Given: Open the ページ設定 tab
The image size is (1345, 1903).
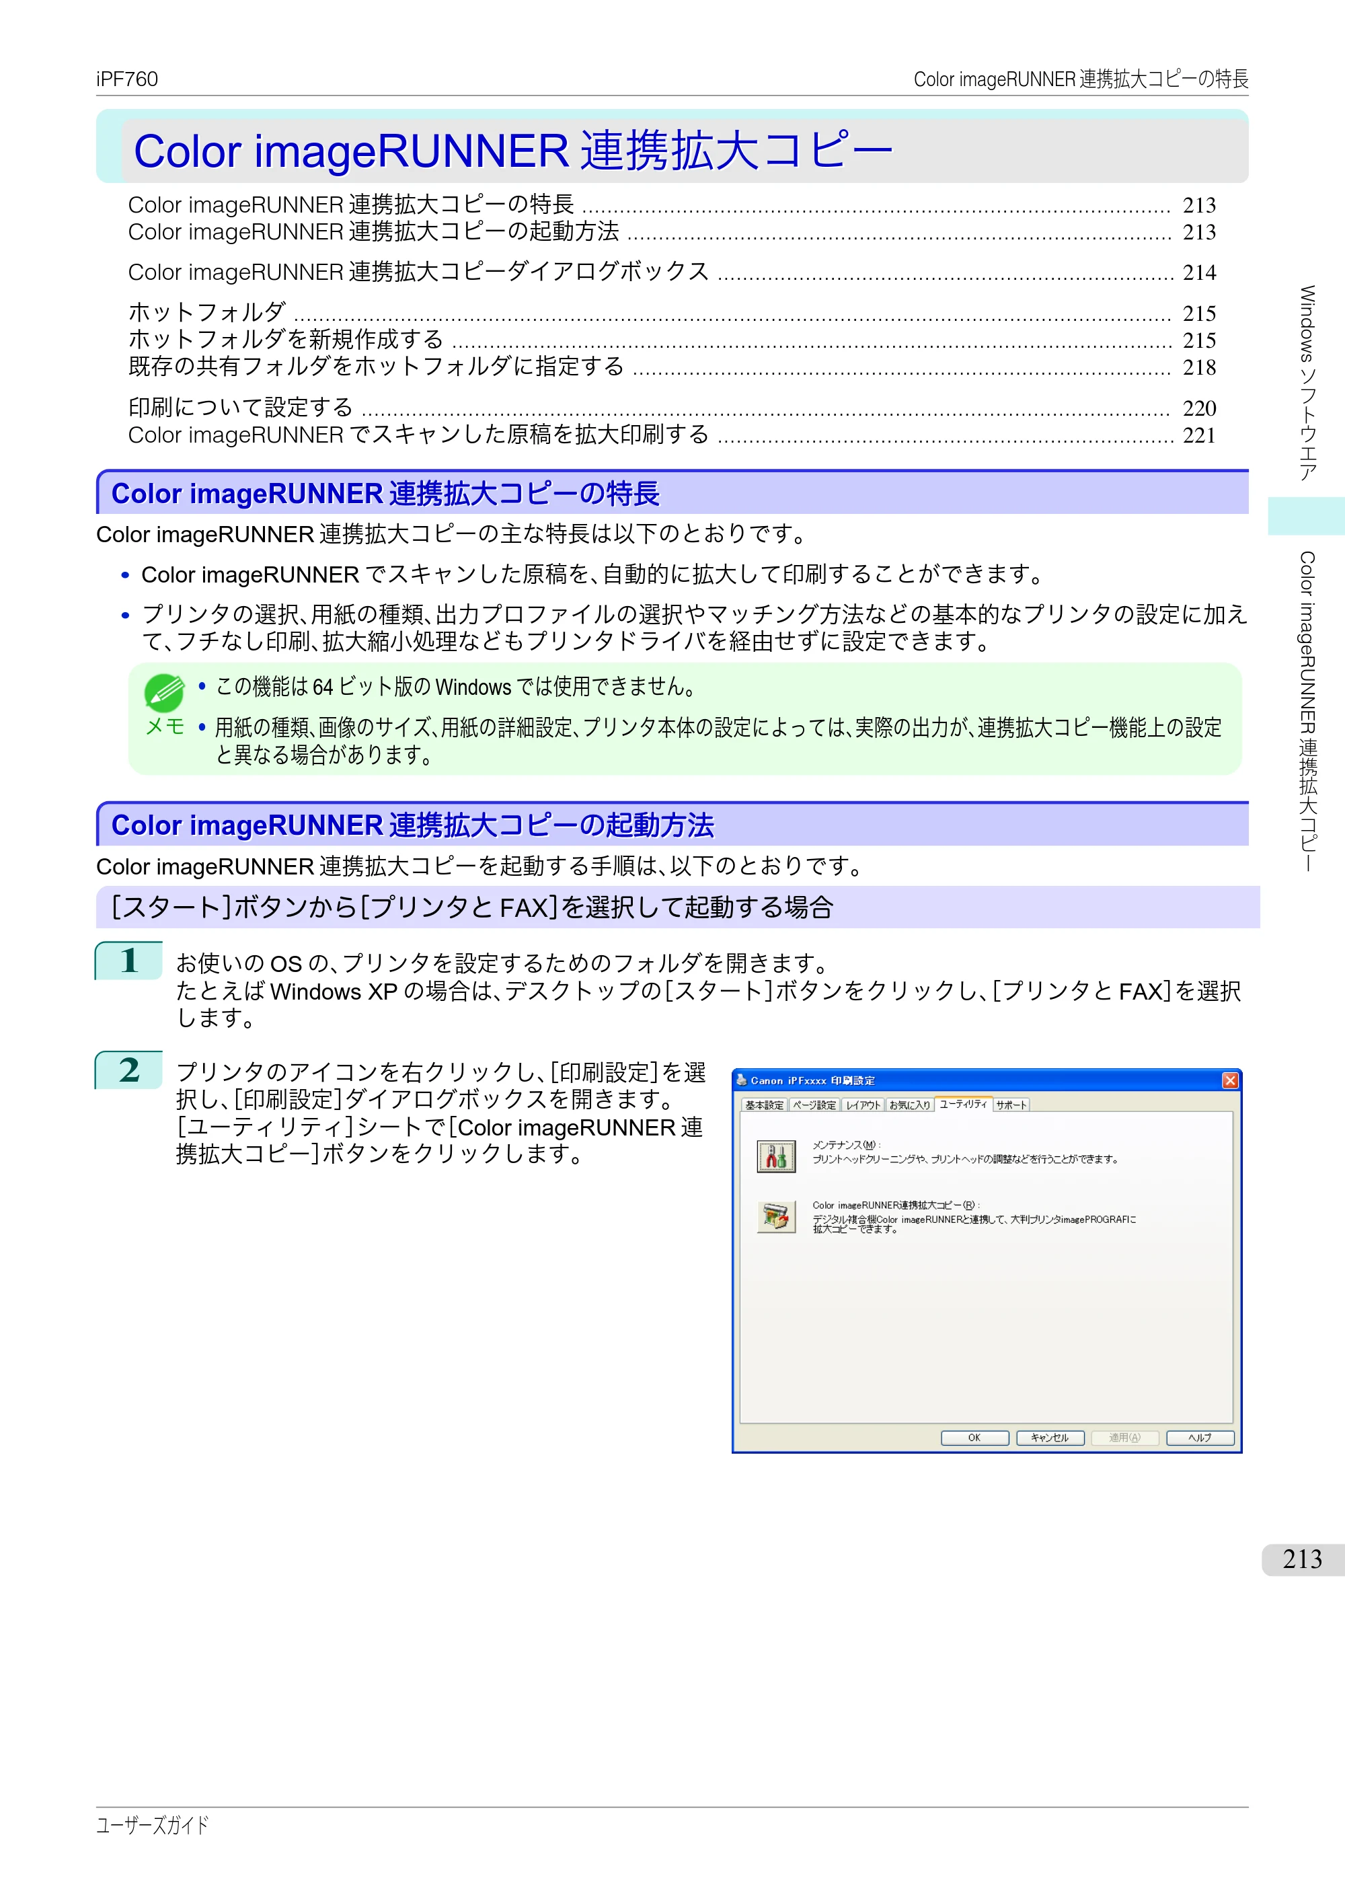Looking at the screenshot, I should (x=814, y=1105).
